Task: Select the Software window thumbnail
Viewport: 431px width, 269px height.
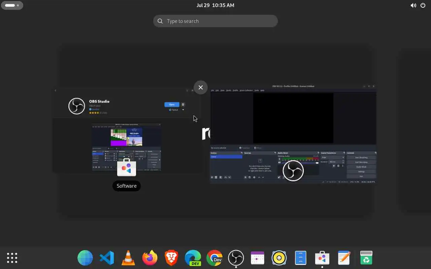Action: (127, 130)
